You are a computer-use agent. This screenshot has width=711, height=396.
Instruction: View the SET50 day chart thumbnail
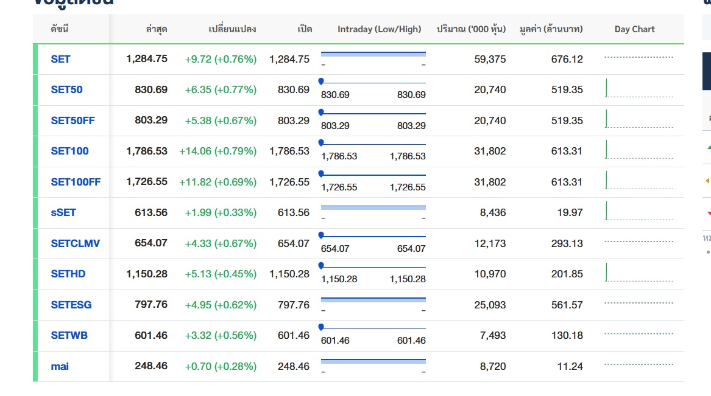click(638, 89)
